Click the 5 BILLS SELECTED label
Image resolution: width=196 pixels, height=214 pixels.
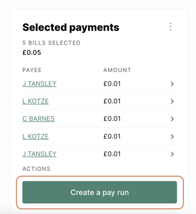(x=52, y=43)
